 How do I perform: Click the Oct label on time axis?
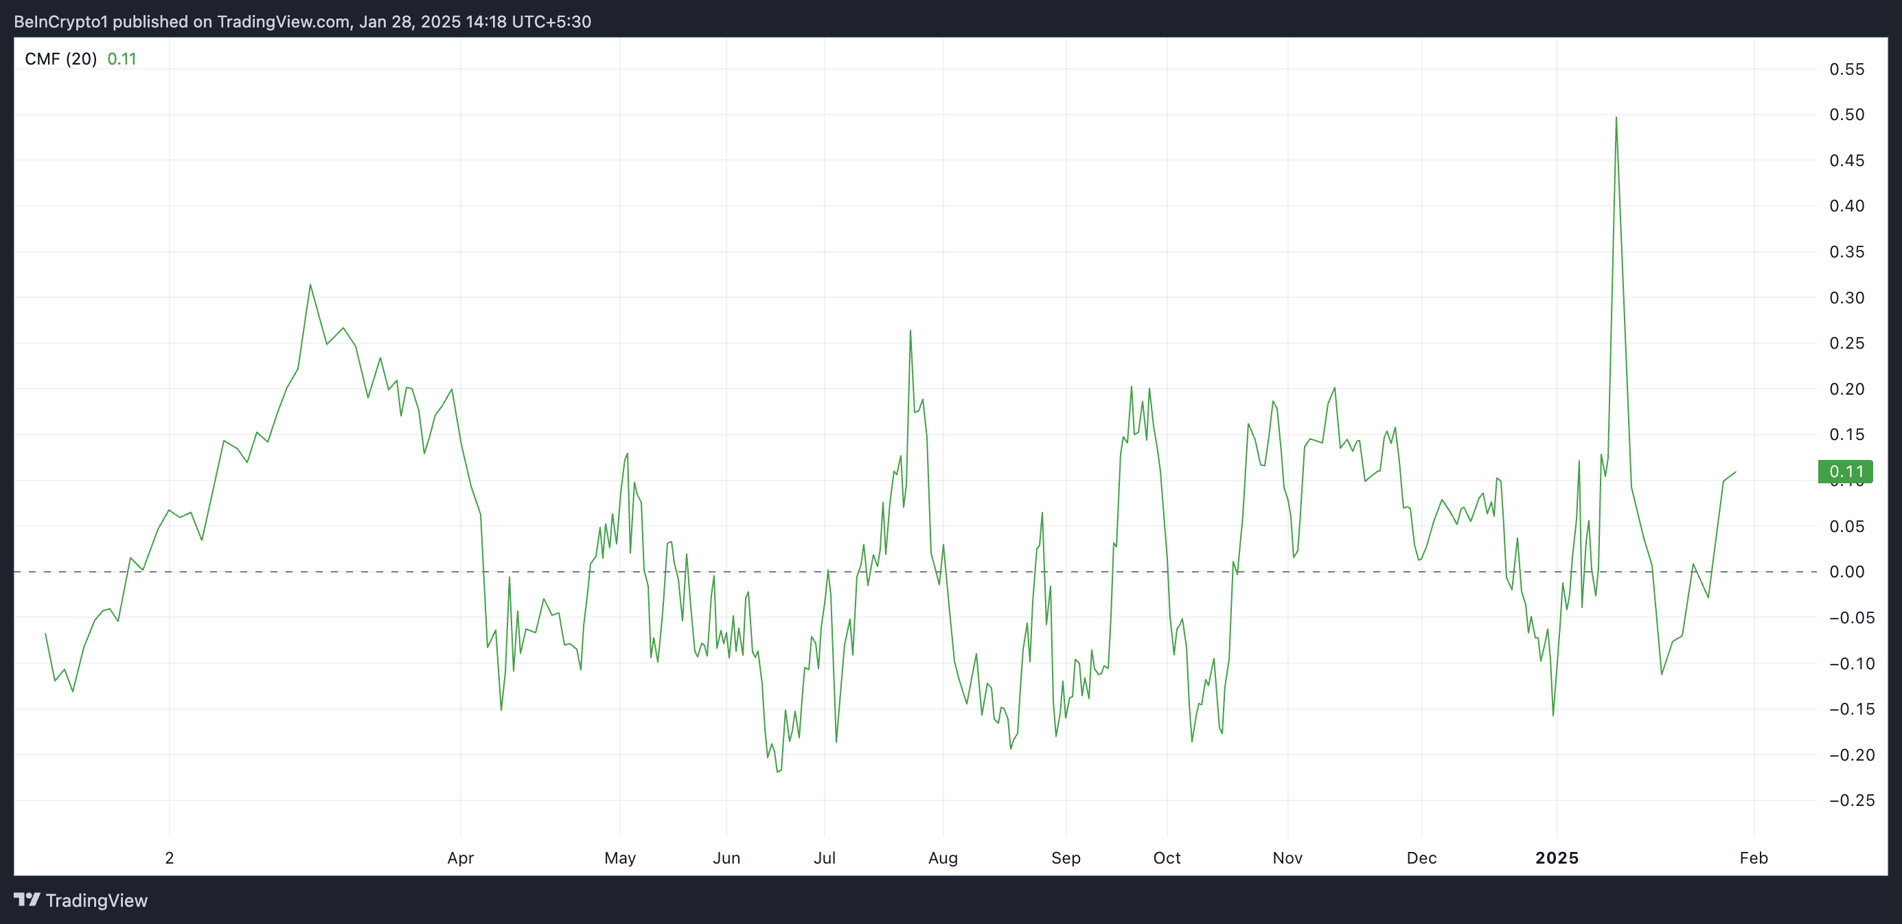1167,857
